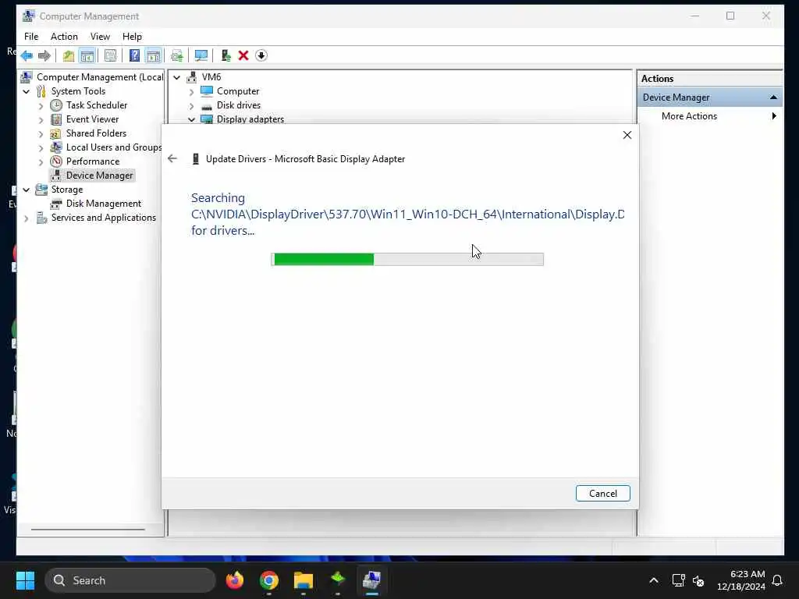
Task: Select Services and Applications node
Action: [x=104, y=218]
